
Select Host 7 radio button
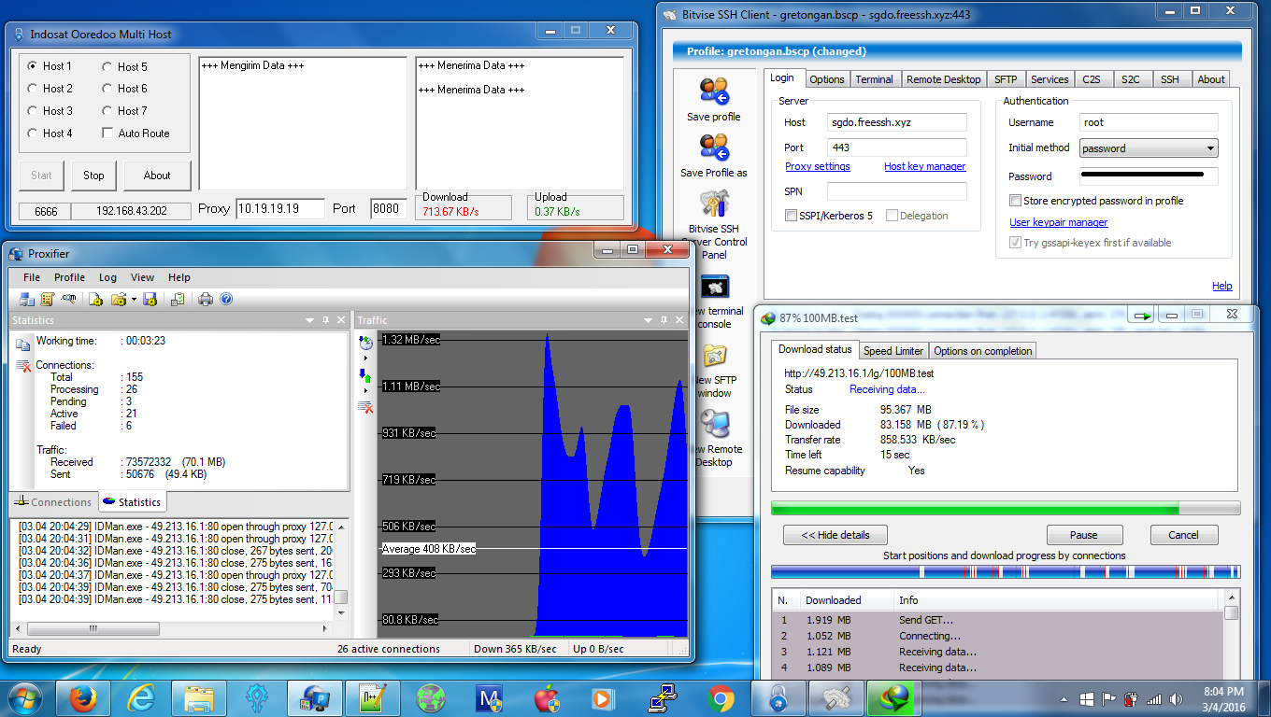click(107, 111)
